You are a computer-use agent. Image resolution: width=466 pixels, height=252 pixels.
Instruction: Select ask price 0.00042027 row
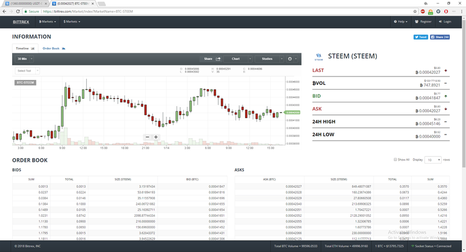pos(342,187)
